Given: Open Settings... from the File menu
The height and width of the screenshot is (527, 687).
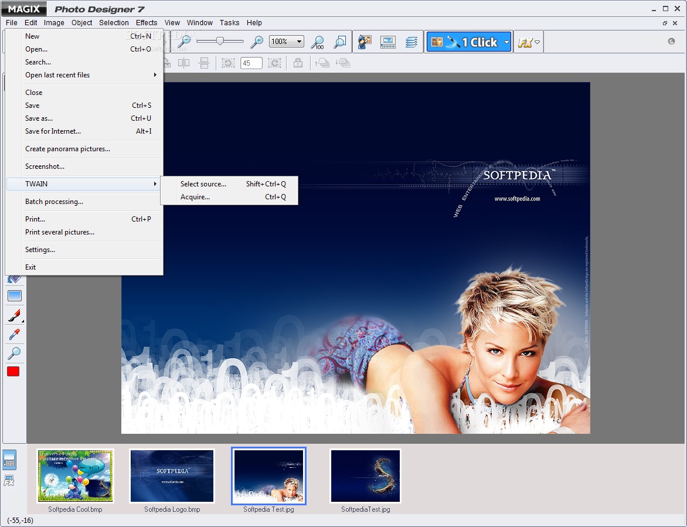Looking at the screenshot, I should point(84,250).
